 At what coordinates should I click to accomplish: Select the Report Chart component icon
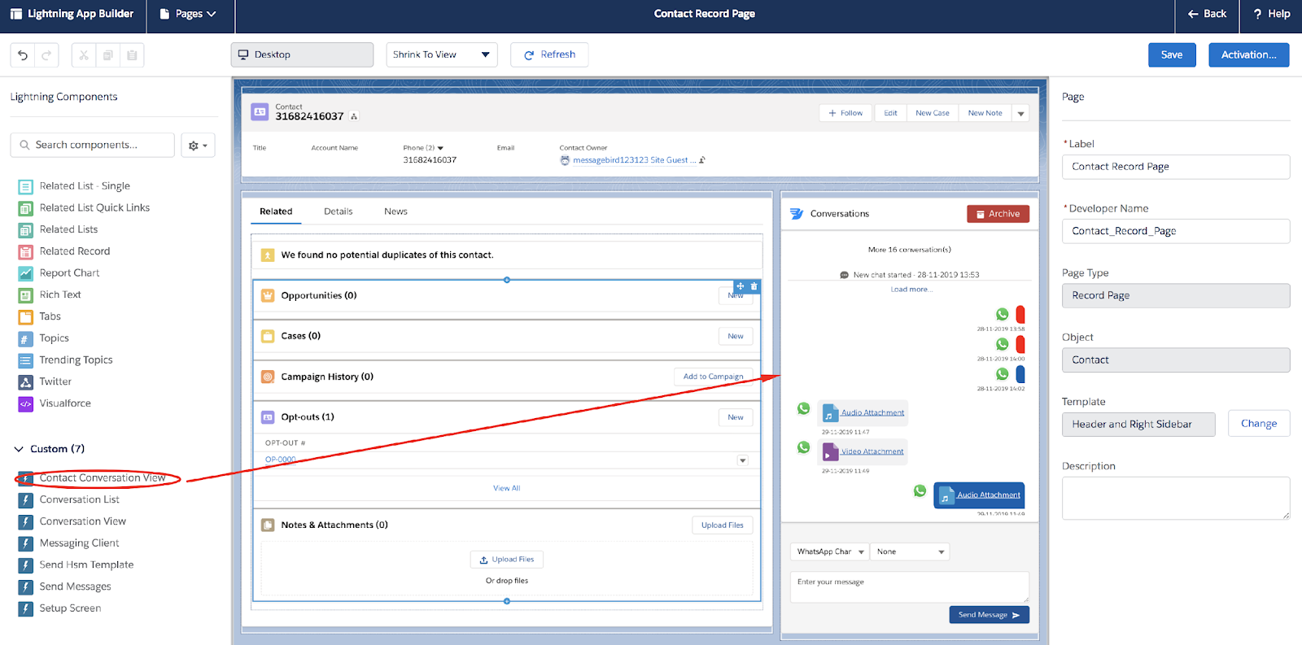tap(26, 273)
